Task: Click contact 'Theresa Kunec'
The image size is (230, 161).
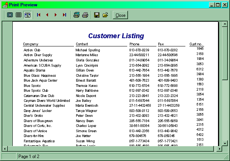Action: click(87, 86)
